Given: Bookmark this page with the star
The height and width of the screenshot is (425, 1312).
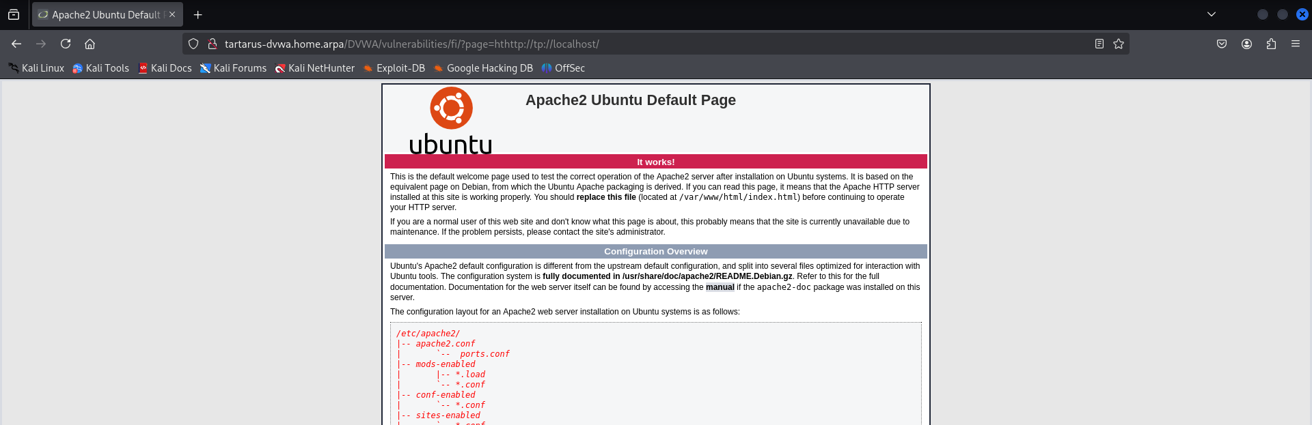Looking at the screenshot, I should point(1119,44).
